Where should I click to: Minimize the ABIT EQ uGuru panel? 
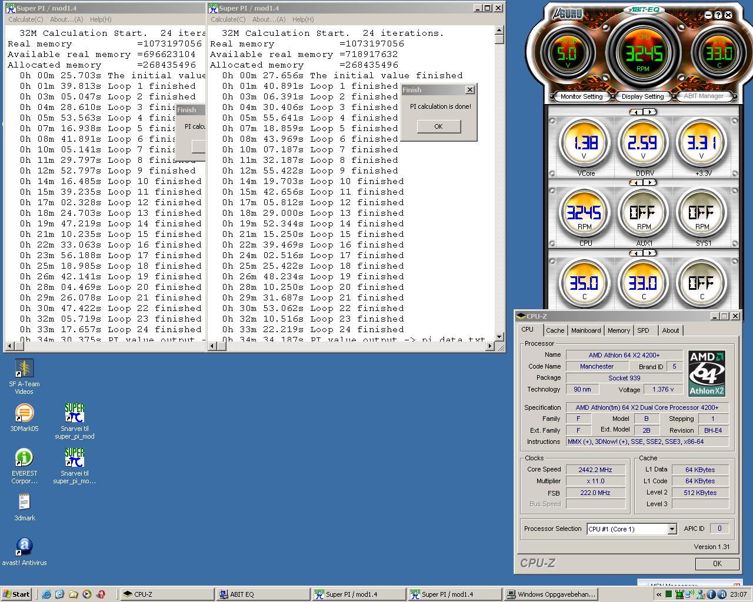tap(708, 15)
